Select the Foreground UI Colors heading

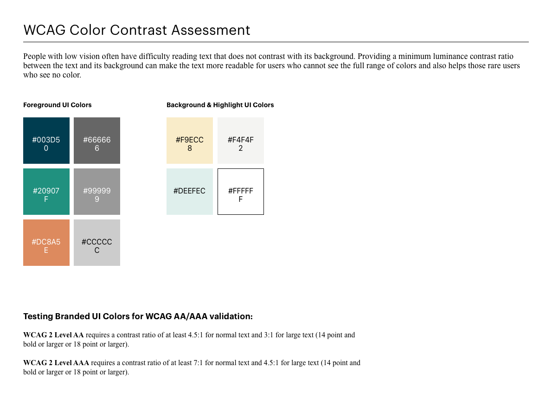[58, 105]
